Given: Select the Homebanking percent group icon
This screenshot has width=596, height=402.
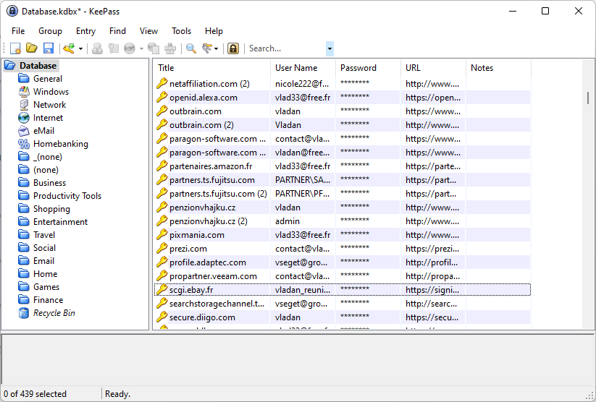Looking at the screenshot, I should (24, 143).
